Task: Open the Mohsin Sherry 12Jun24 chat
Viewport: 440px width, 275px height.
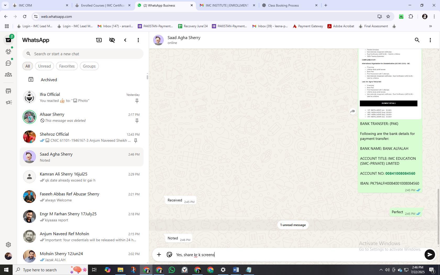Action: [x=82, y=256]
